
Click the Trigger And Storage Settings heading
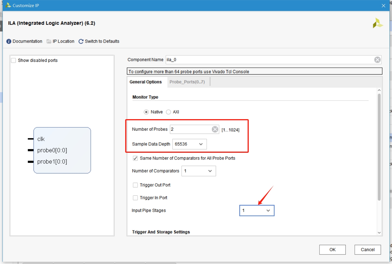click(161, 232)
